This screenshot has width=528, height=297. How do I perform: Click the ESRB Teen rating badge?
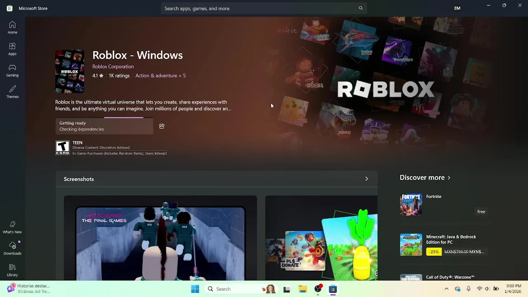(x=63, y=148)
